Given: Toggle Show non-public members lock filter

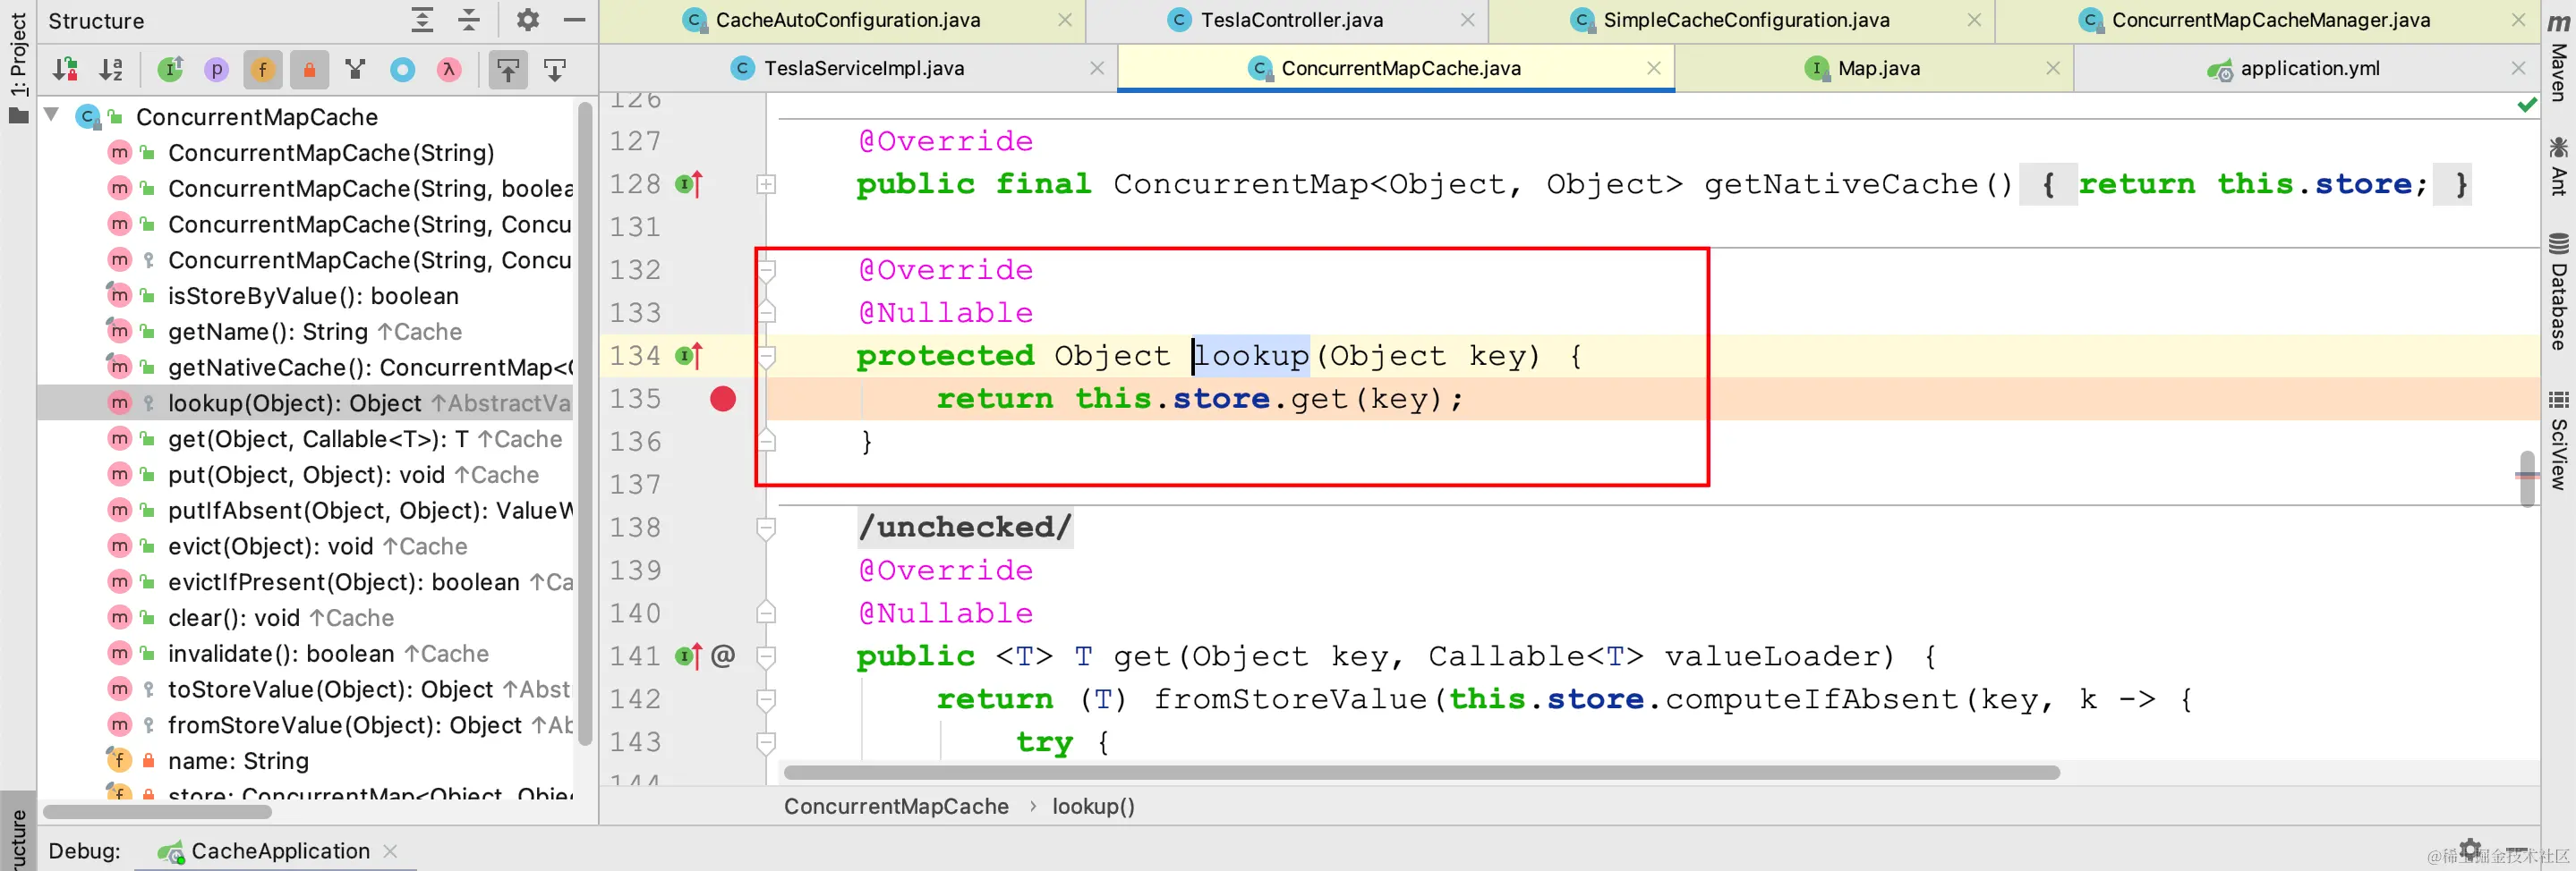Looking at the screenshot, I should pyautogui.click(x=309, y=69).
